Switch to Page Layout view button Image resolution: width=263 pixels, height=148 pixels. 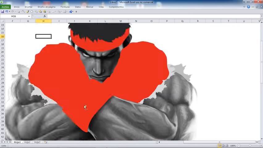223,146
